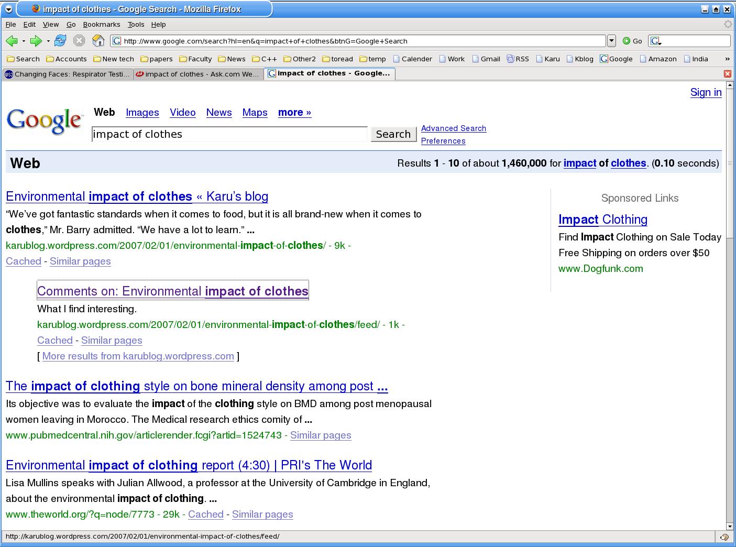This screenshot has height=547, width=736.
Task: Switch to the Ask.com tab
Action: pyautogui.click(x=198, y=74)
